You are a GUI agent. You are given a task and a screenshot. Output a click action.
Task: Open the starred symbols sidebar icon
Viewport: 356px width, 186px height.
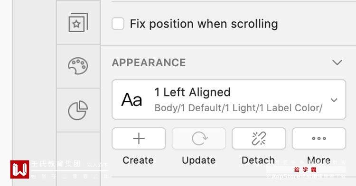pyautogui.click(x=78, y=23)
